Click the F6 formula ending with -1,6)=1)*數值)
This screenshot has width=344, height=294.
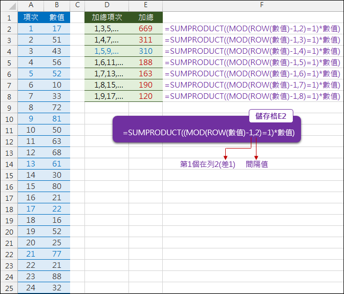(x=252, y=74)
